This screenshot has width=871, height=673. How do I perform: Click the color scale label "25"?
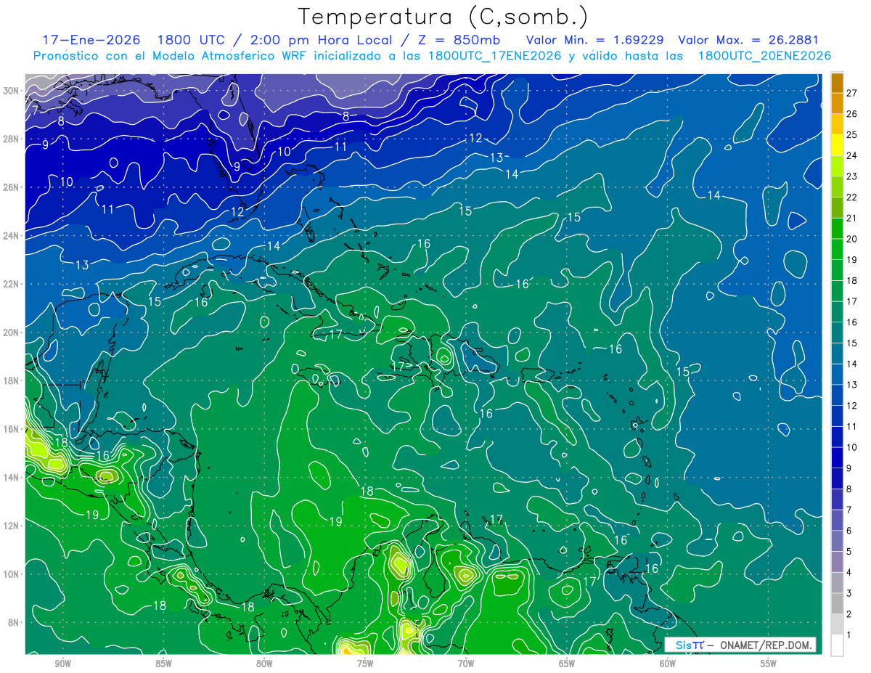pyautogui.click(x=852, y=134)
